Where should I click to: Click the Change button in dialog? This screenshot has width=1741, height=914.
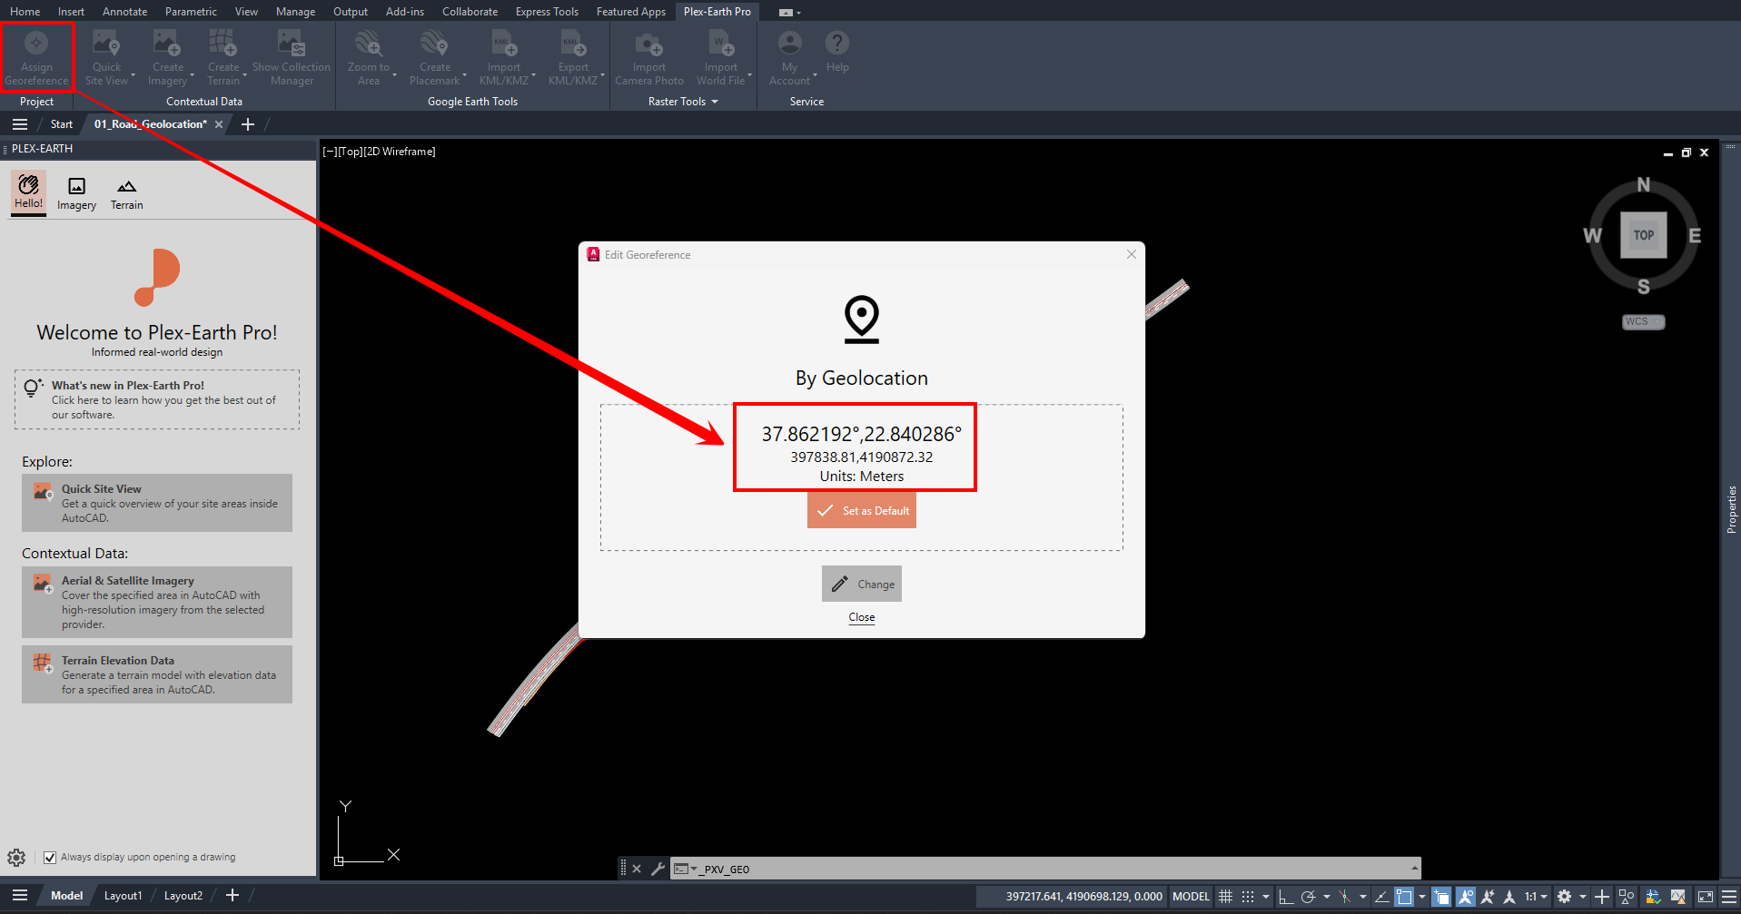click(861, 584)
